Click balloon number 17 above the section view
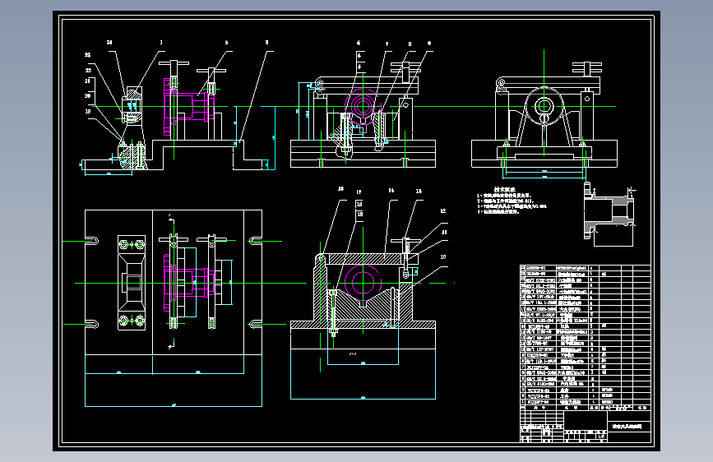Viewport: 713px width, 462px height. coord(359,192)
